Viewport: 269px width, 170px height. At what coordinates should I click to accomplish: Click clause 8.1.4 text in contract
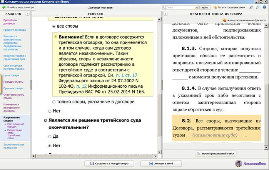[x=217, y=99]
